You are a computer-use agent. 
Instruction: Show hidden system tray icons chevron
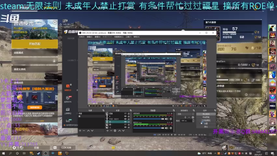[215, 153]
